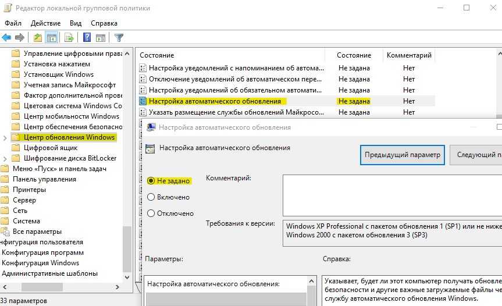Click the "Состояние" status column header
The height and width of the screenshot is (306, 502).
pyautogui.click(x=354, y=55)
